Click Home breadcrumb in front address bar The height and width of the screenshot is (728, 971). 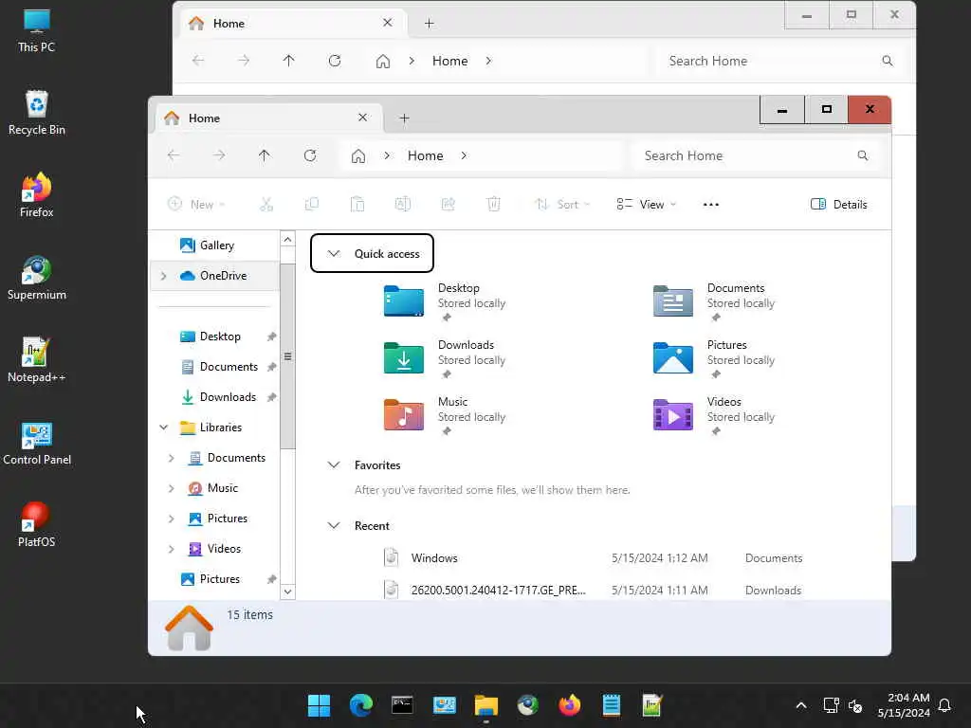tap(426, 156)
